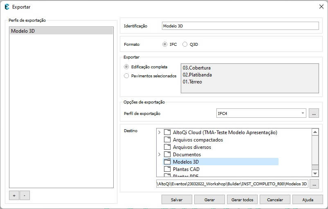Close the Exportar dialog
This screenshot has width=328, height=209.
click(x=321, y=7)
